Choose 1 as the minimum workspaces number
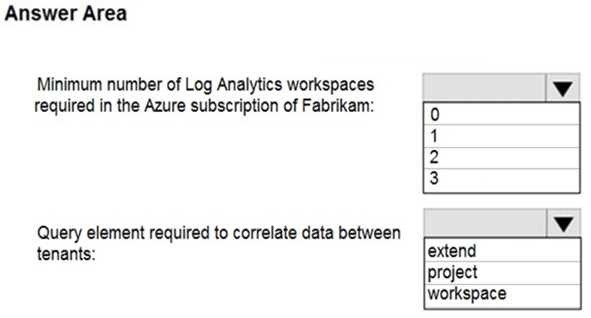This screenshot has height=318, width=591. pos(501,136)
